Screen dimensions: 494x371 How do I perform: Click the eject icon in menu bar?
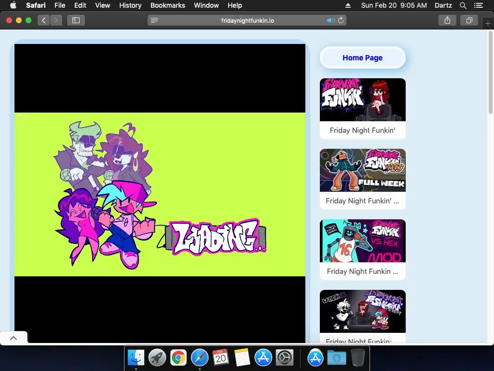pyautogui.click(x=348, y=5)
